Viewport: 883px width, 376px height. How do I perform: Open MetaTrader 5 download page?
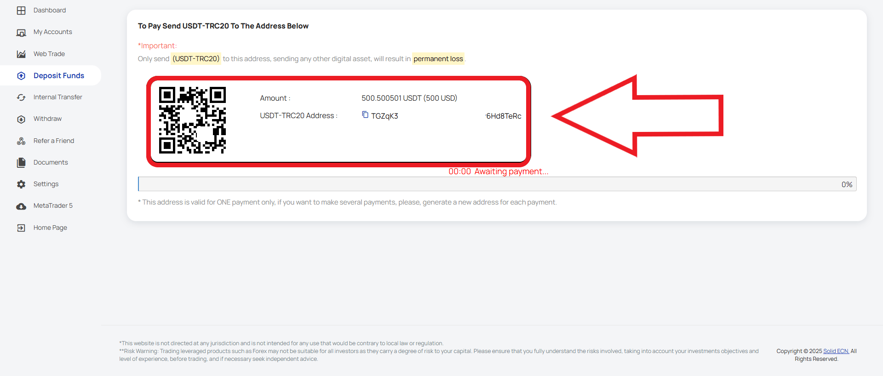53,205
